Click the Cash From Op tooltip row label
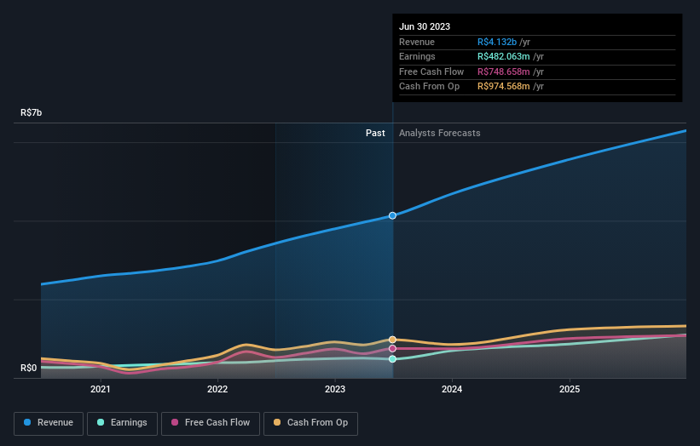This screenshot has height=446, width=700. 429,87
